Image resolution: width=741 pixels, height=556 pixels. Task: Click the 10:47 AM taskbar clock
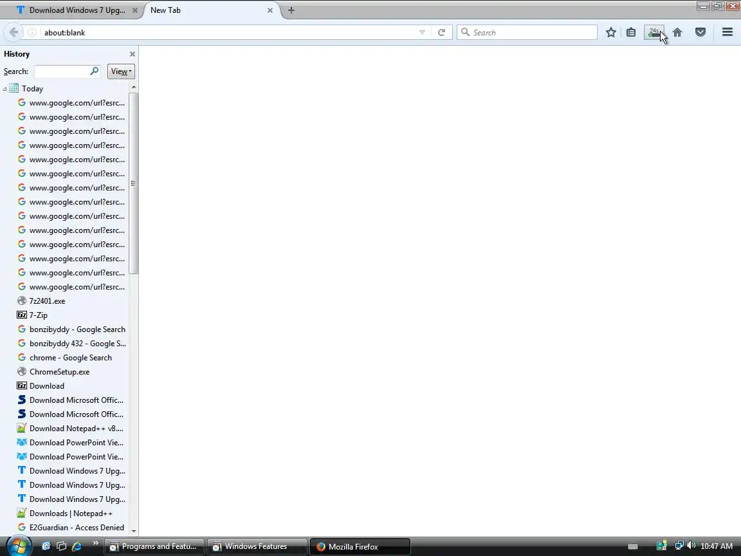pyautogui.click(x=717, y=546)
